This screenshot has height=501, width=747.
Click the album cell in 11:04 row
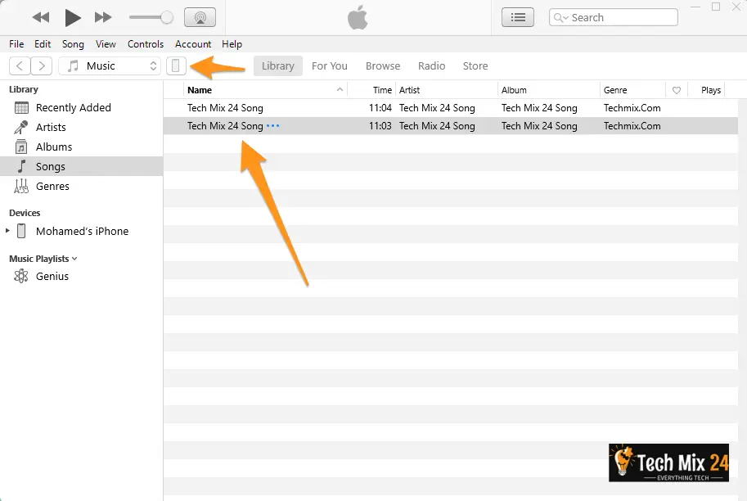539,108
